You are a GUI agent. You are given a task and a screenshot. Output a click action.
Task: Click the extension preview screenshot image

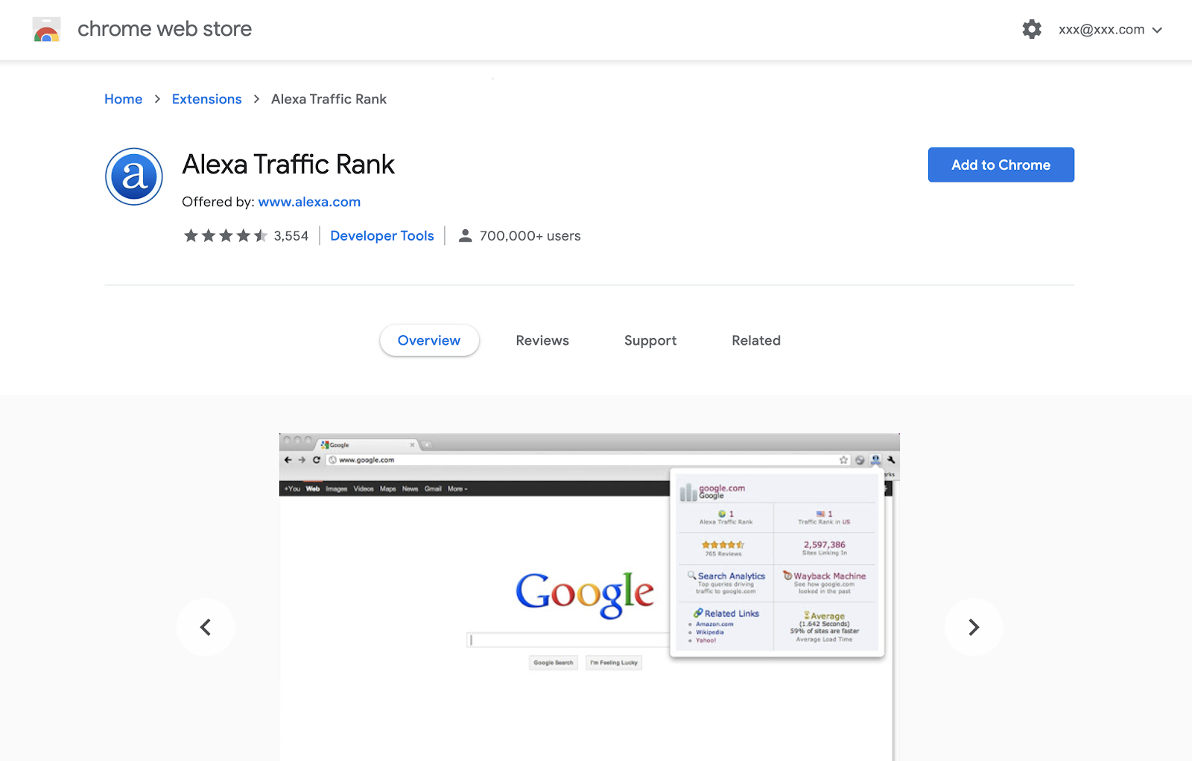pos(589,596)
